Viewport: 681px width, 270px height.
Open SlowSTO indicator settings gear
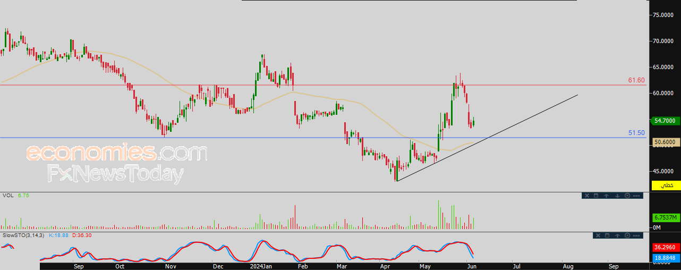(627, 235)
